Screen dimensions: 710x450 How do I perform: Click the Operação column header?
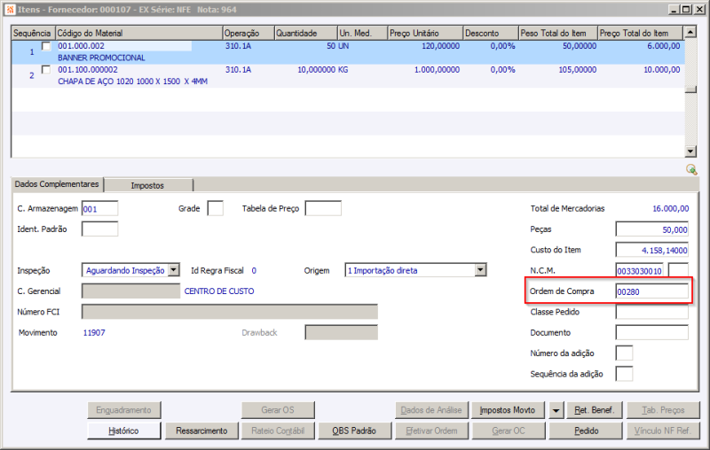(248, 33)
